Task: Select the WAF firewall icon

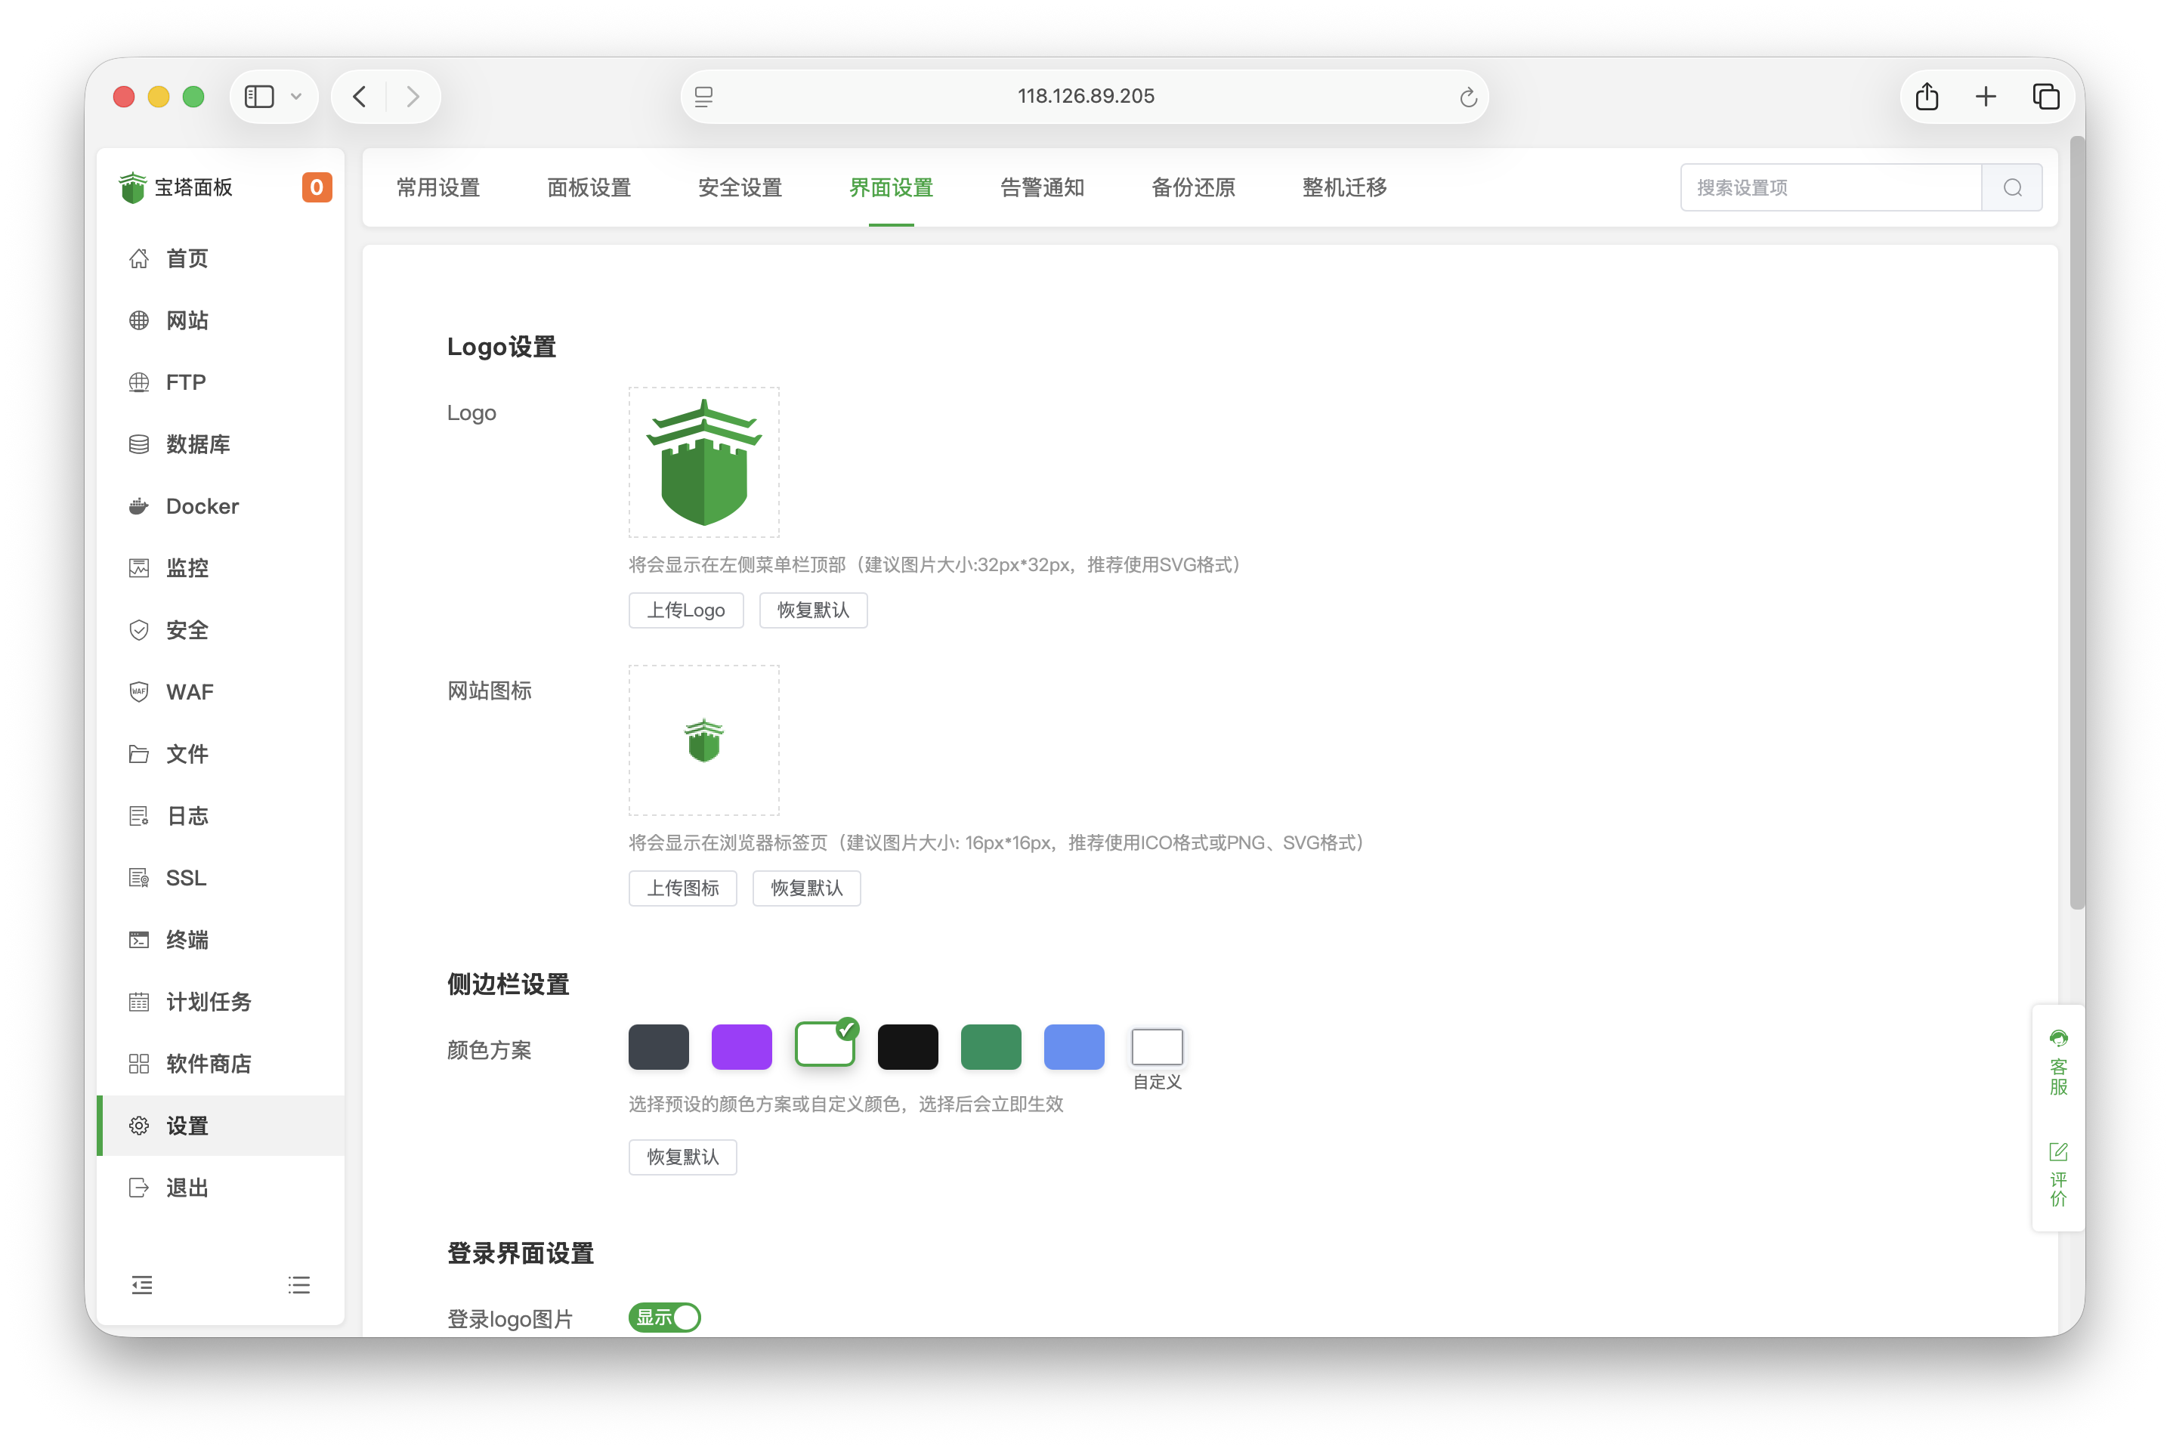Action: click(138, 691)
